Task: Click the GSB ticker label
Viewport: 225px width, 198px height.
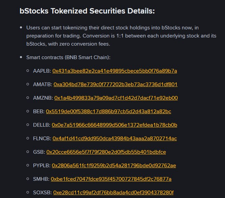Action: point(39,152)
